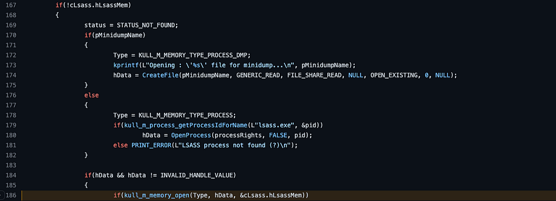This screenshot has width=556, height=201.
Task: Click the CreateFile function call
Action: (160, 75)
